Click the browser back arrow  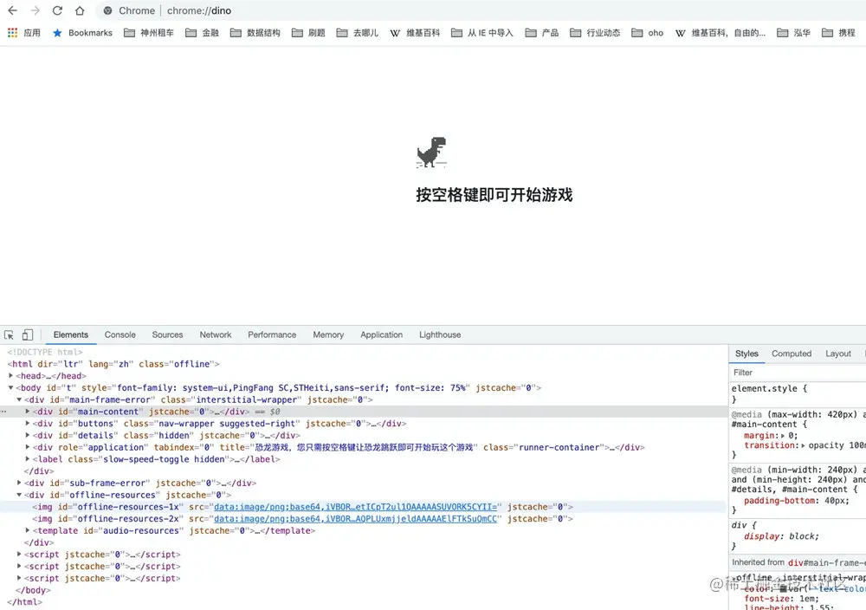[13, 10]
